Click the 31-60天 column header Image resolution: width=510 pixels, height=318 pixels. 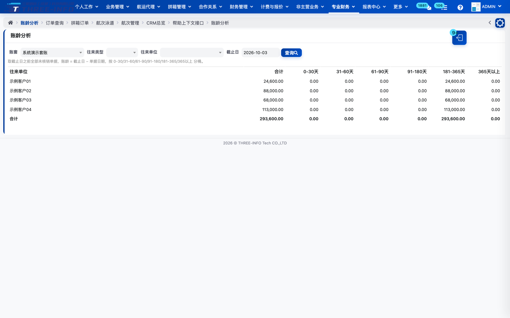click(345, 72)
